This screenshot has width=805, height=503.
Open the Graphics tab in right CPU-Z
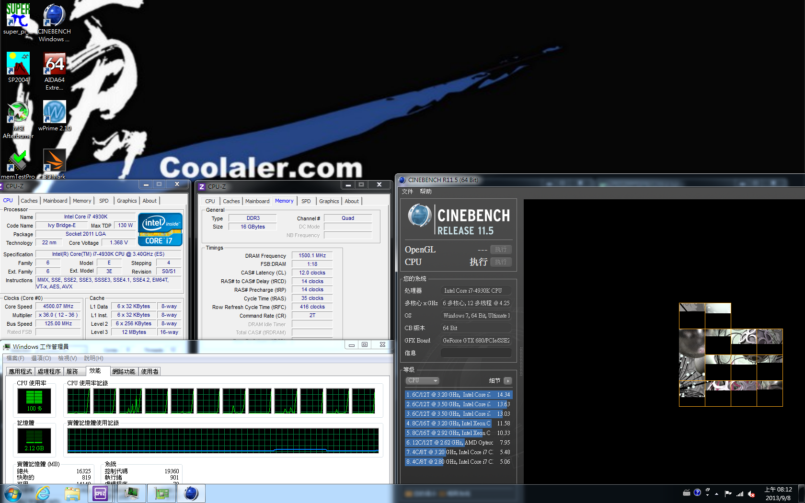pos(329,201)
